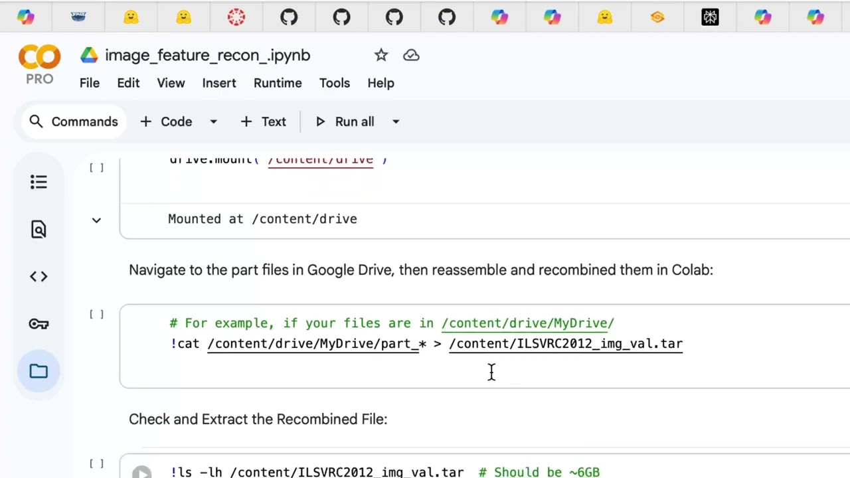
Task: Open the Commands search palette
Action: tap(74, 121)
